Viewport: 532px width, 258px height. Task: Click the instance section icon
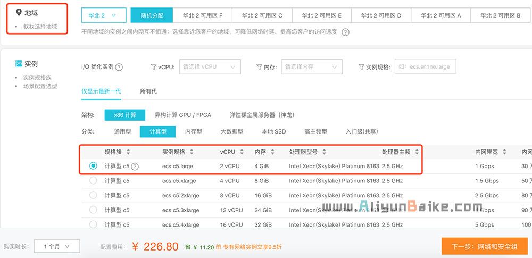(x=19, y=63)
